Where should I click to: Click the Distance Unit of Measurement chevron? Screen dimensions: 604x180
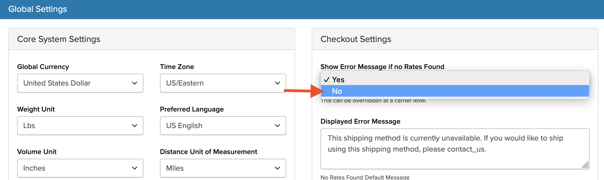277,168
